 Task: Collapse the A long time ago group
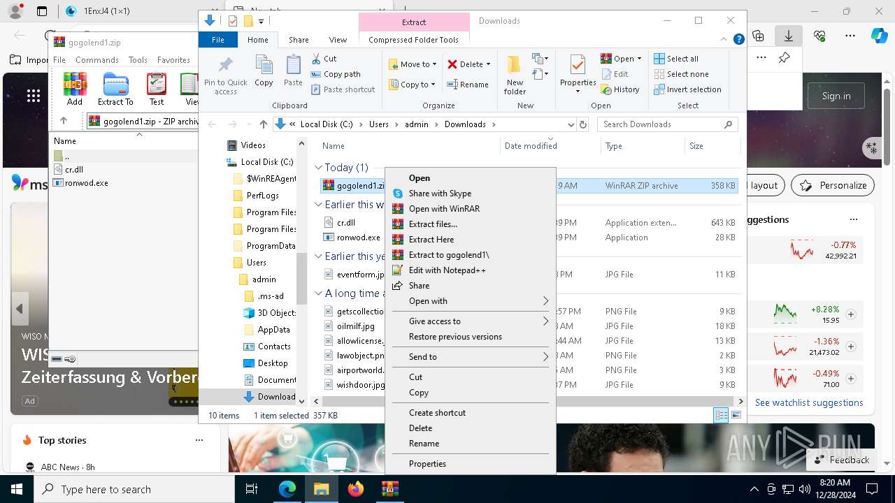pos(318,293)
